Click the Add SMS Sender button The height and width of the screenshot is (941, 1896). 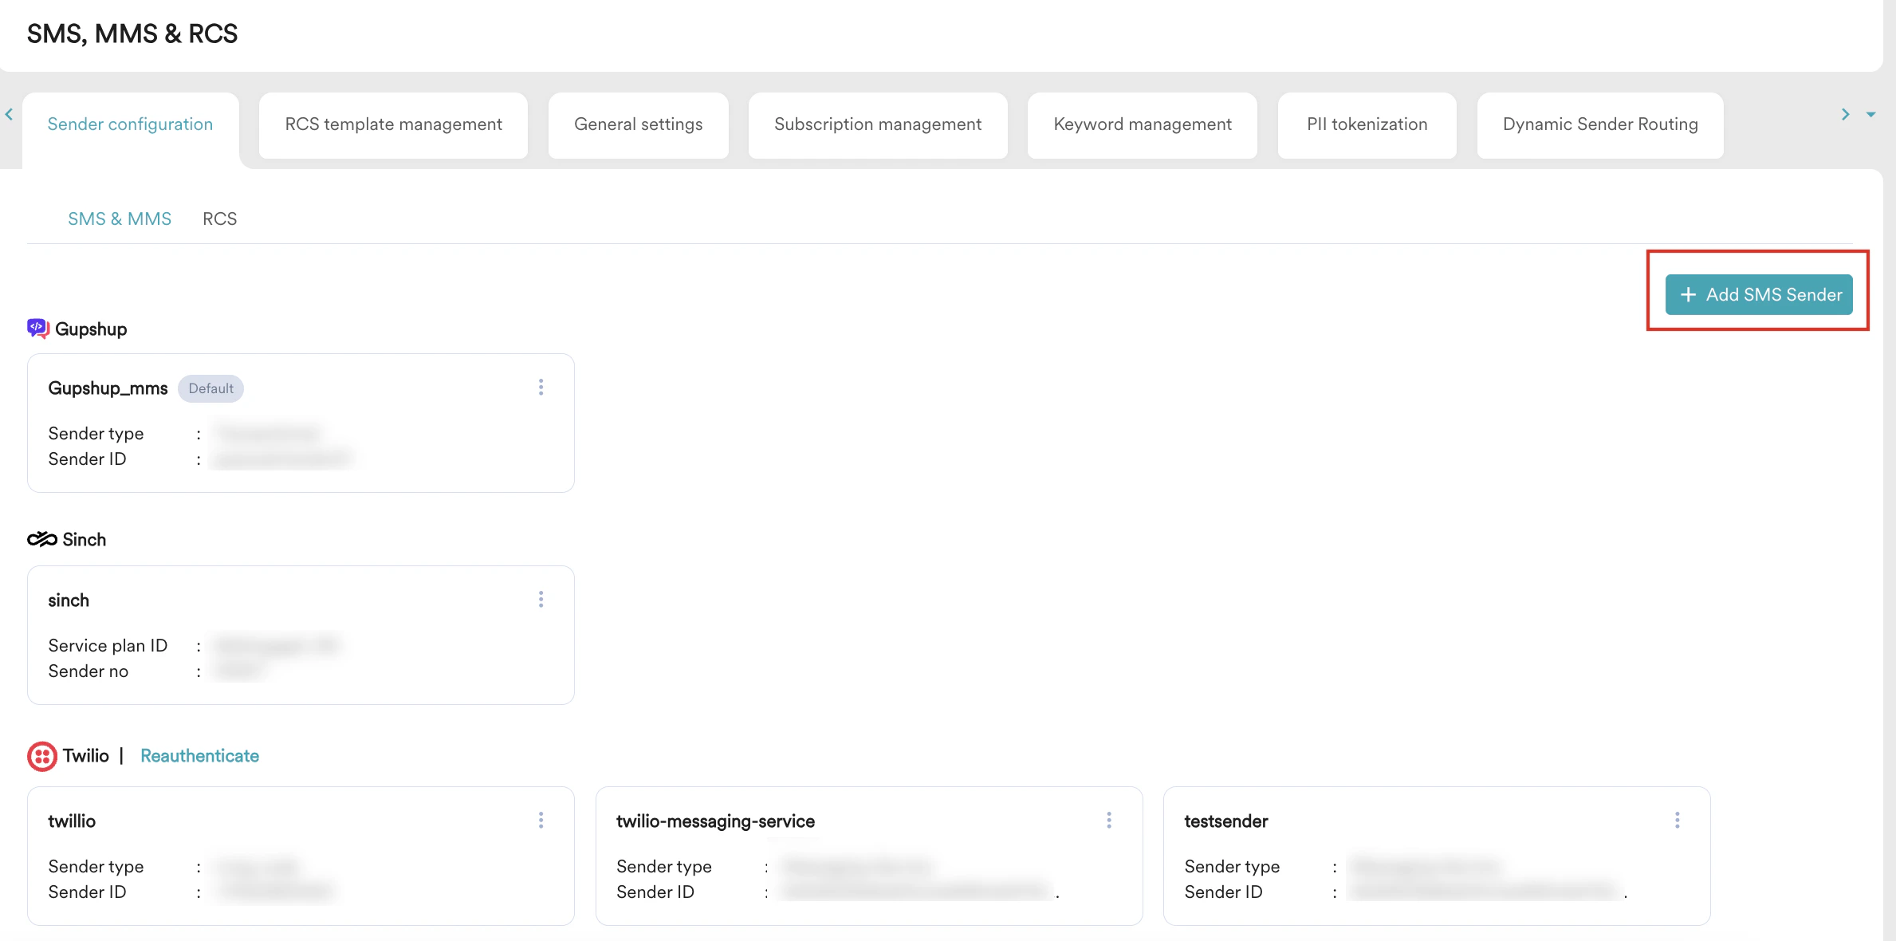click(x=1758, y=294)
